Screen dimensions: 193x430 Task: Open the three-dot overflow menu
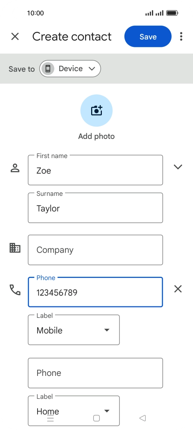(181, 36)
